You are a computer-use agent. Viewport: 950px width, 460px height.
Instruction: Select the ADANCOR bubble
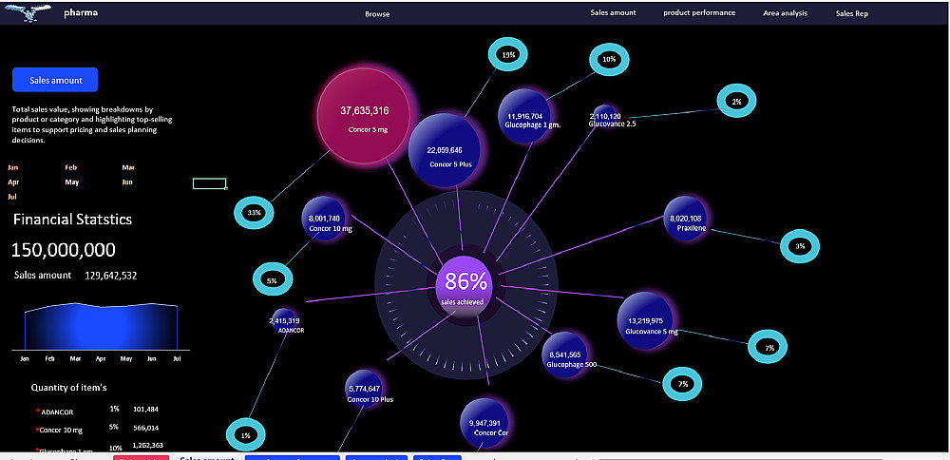click(283, 320)
